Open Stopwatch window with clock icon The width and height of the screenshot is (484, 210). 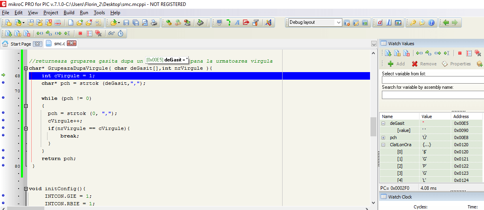click(x=121, y=34)
